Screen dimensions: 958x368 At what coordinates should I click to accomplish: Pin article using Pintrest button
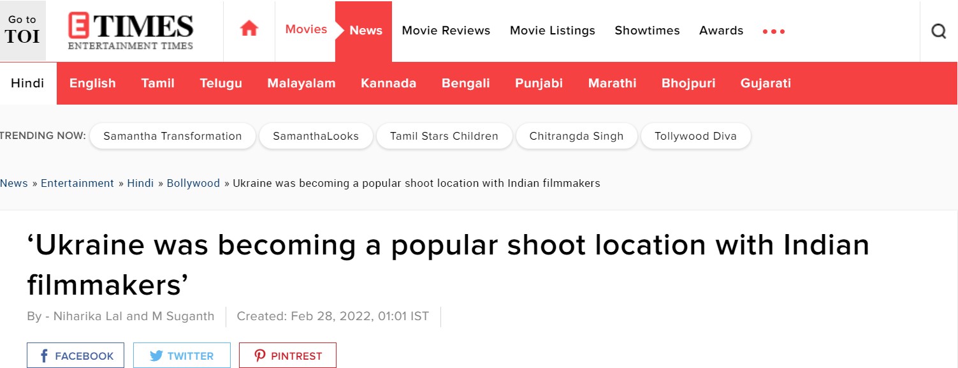click(x=287, y=356)
